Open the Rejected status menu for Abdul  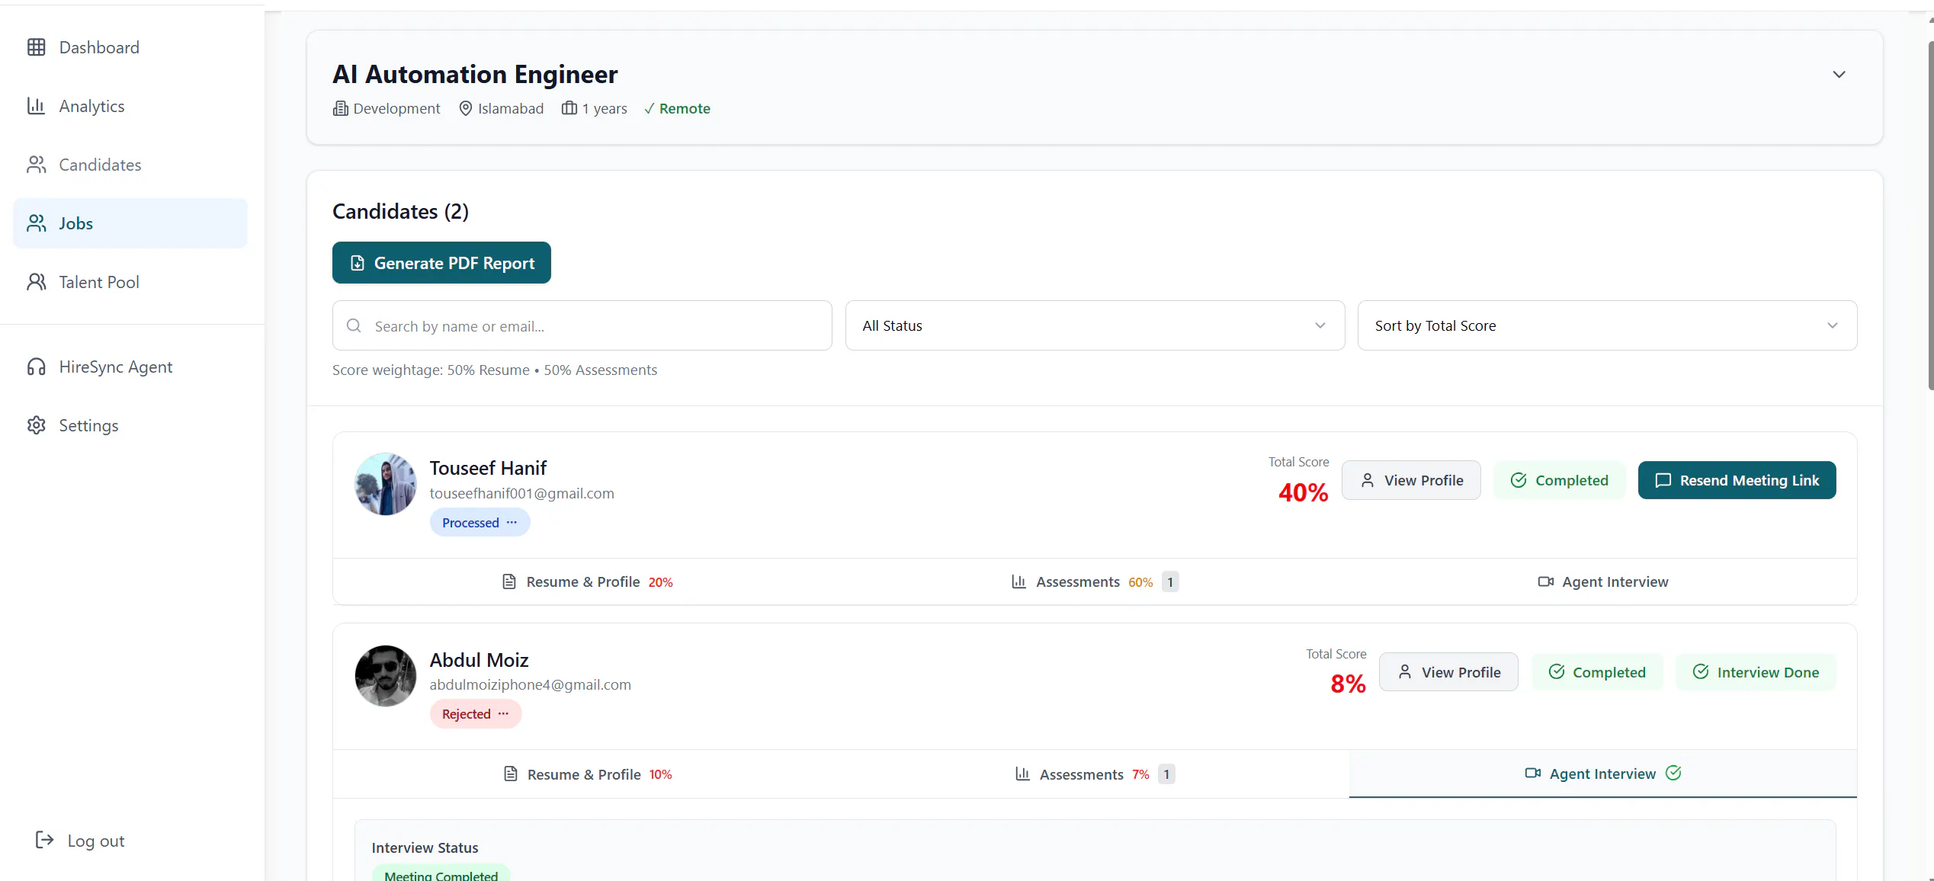pyautogui.click(x=476, y=714)
